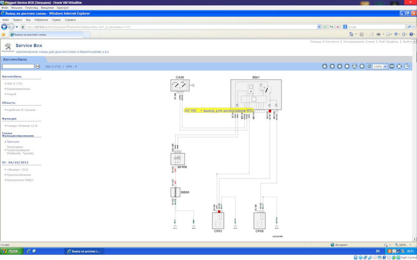Zoom out with the minus button
417x260 pixels.
tap(392, 66)
